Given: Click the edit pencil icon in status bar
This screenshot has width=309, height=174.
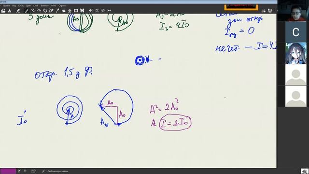Looking at the screenshot, I should (x=19, y=171).
